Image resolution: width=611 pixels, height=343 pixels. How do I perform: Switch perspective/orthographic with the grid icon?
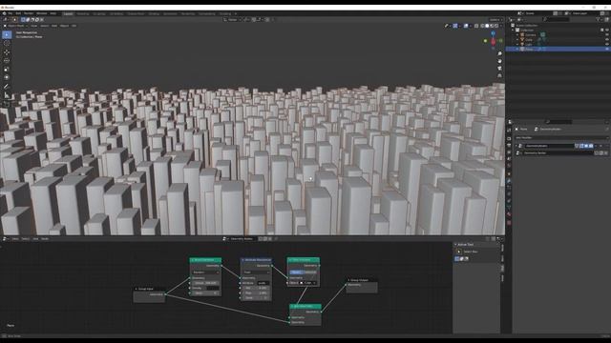click(x=499, y=76)
